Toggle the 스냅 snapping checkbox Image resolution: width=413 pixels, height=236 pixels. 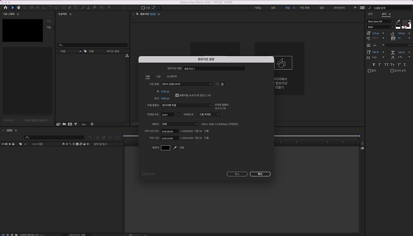point(143,8)
